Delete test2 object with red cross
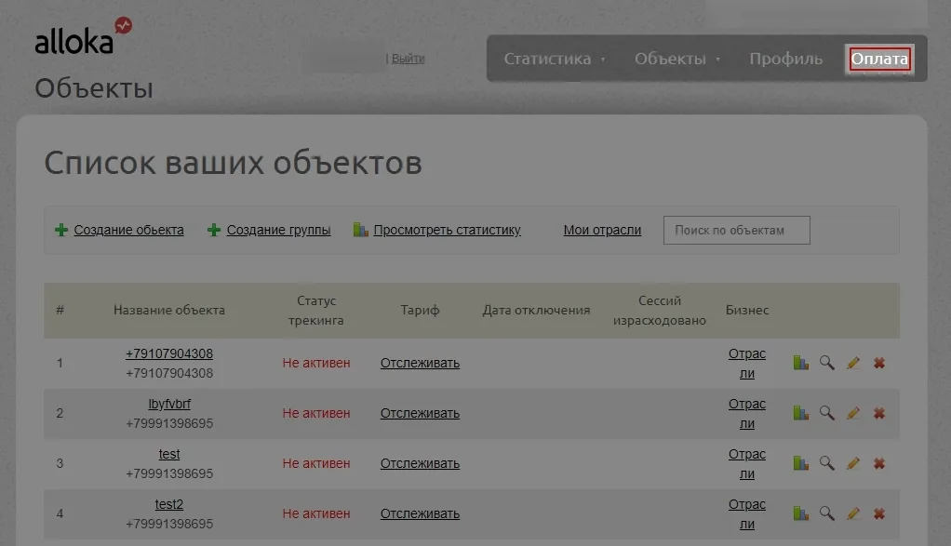Screen dimensions: 951x546 (x=878, y=513)
